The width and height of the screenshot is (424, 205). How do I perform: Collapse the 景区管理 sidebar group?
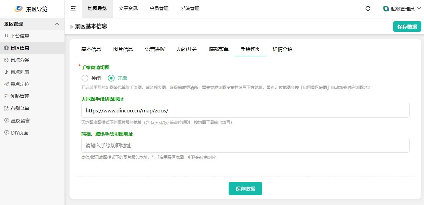pyautogui.click(x=57, y=24)
